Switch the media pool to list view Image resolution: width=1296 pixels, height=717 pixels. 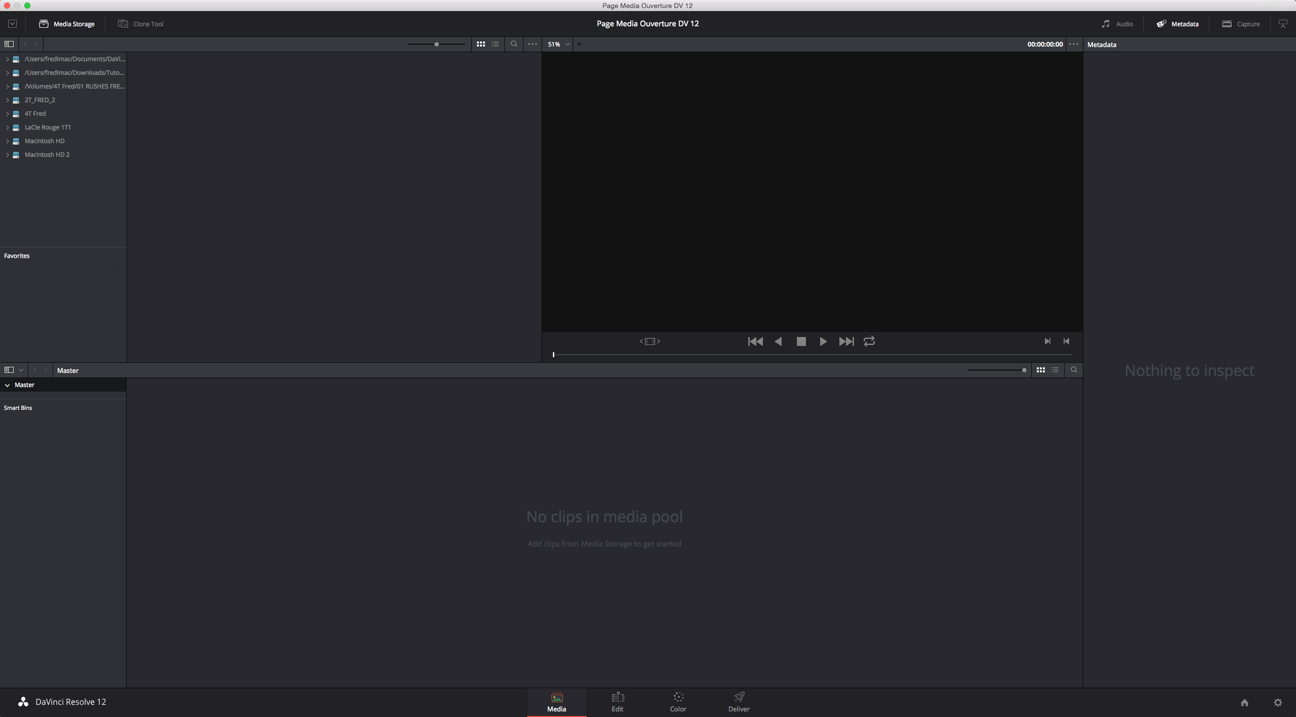tap(1056, 370)
